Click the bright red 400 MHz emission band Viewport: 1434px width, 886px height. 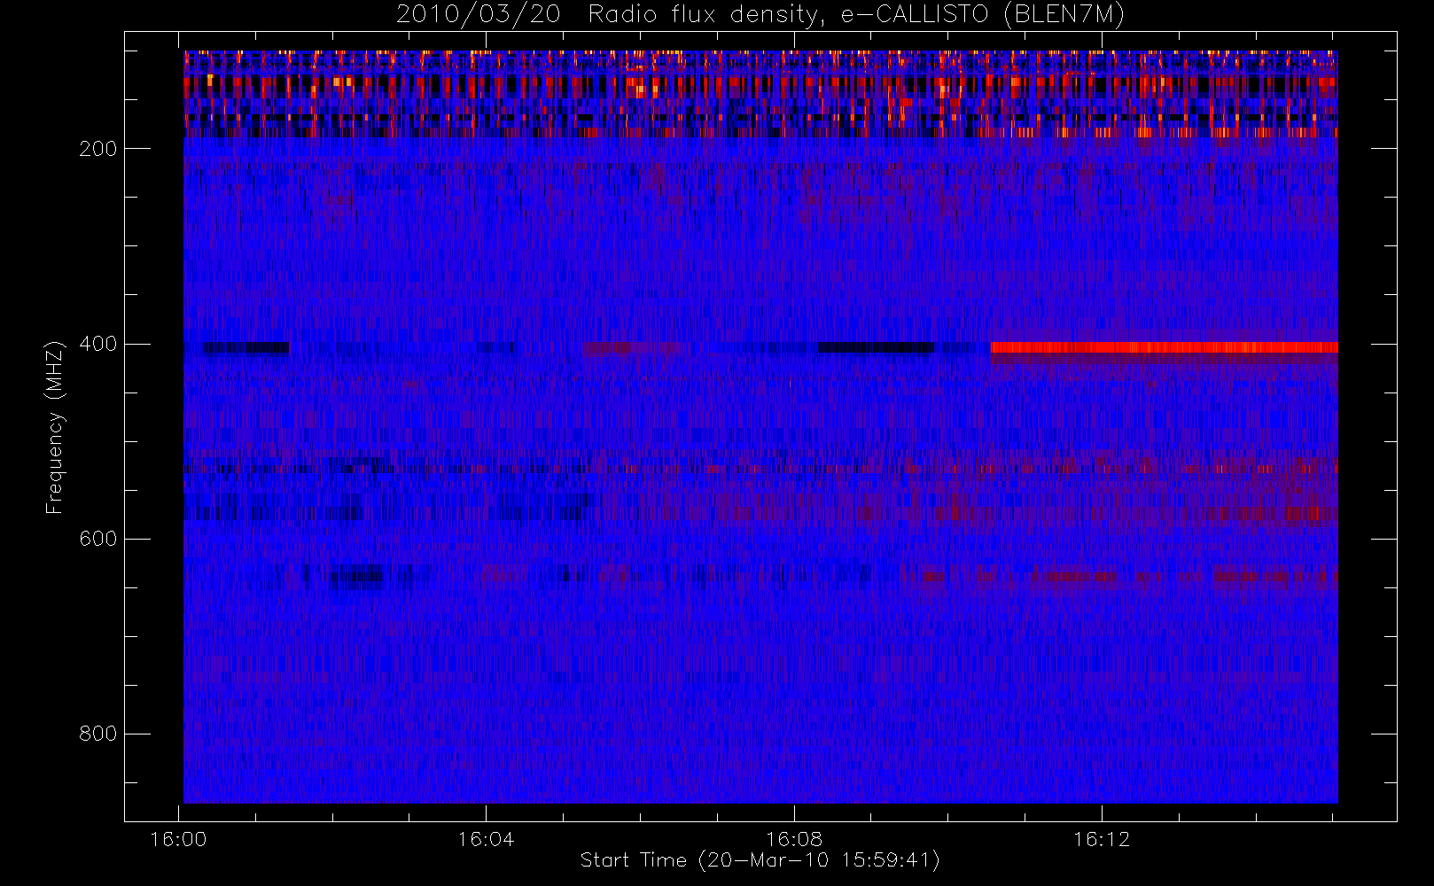[x=1164, y=347]
